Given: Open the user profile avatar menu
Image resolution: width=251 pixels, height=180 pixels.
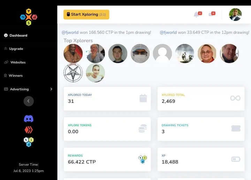Looking at the screenshot, I should (x=235, y=15).
